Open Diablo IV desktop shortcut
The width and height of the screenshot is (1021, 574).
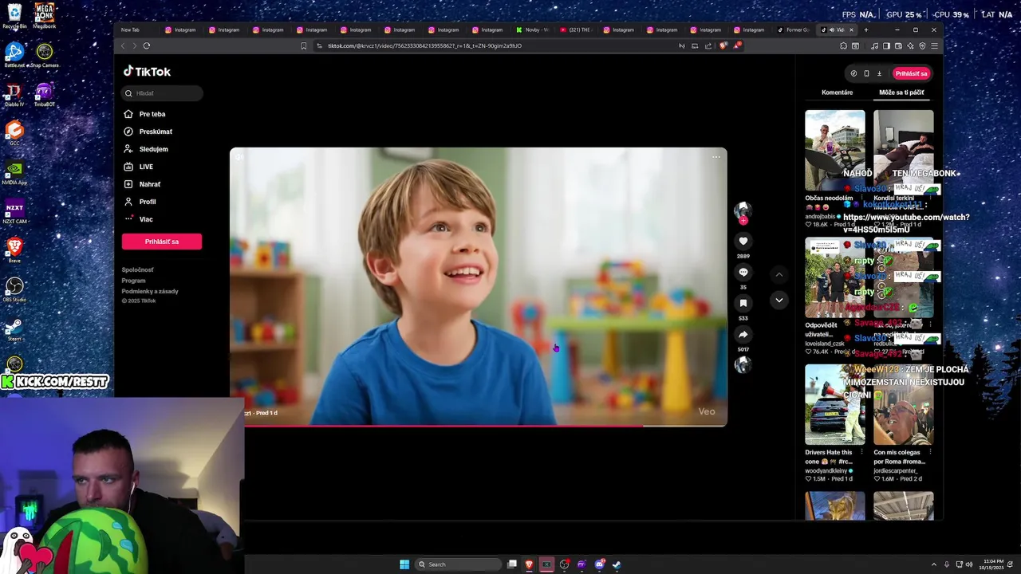(14, 95)
